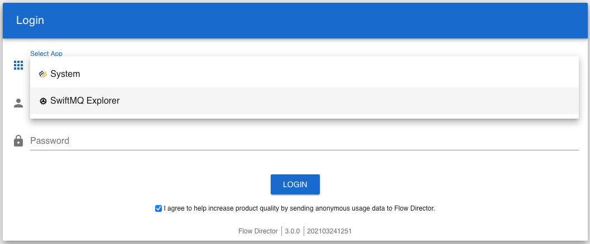The width and height of the screenshot is (590, 244).
Task: Click the user person icon
Action: [x=18, y=103]
